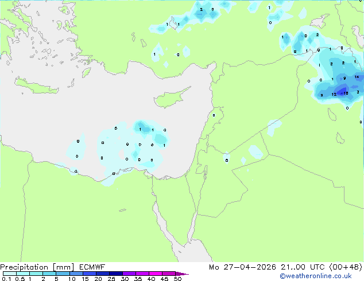
Task: Choose the 10–15 mm legend color box
Action: pos(76,274)
